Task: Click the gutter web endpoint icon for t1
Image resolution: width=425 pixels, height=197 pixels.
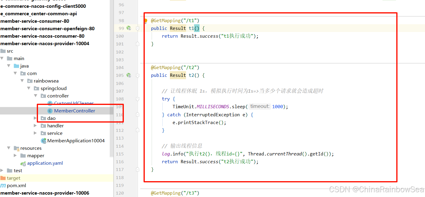Action: [x=129, y=28]
